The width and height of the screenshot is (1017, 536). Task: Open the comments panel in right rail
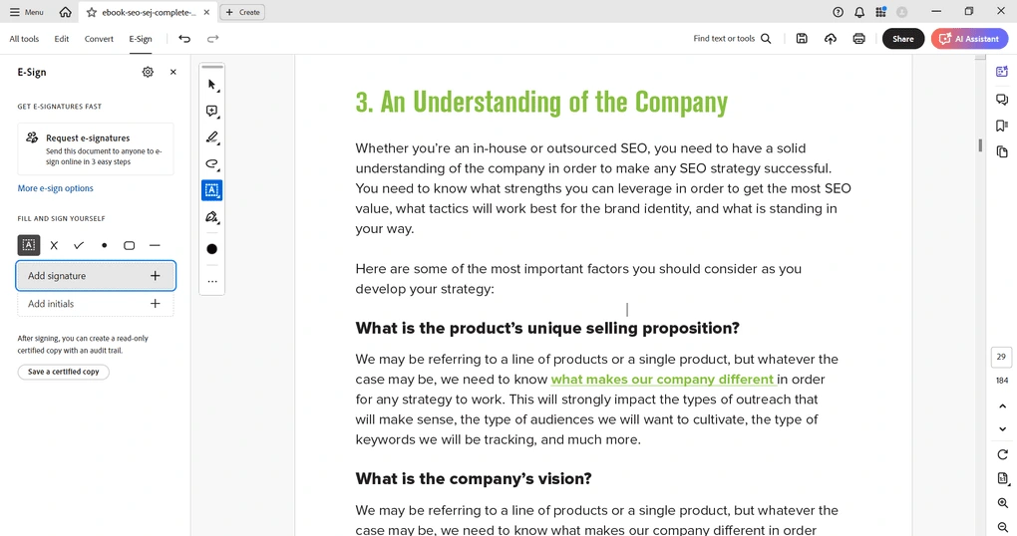tap(1002, 100)
